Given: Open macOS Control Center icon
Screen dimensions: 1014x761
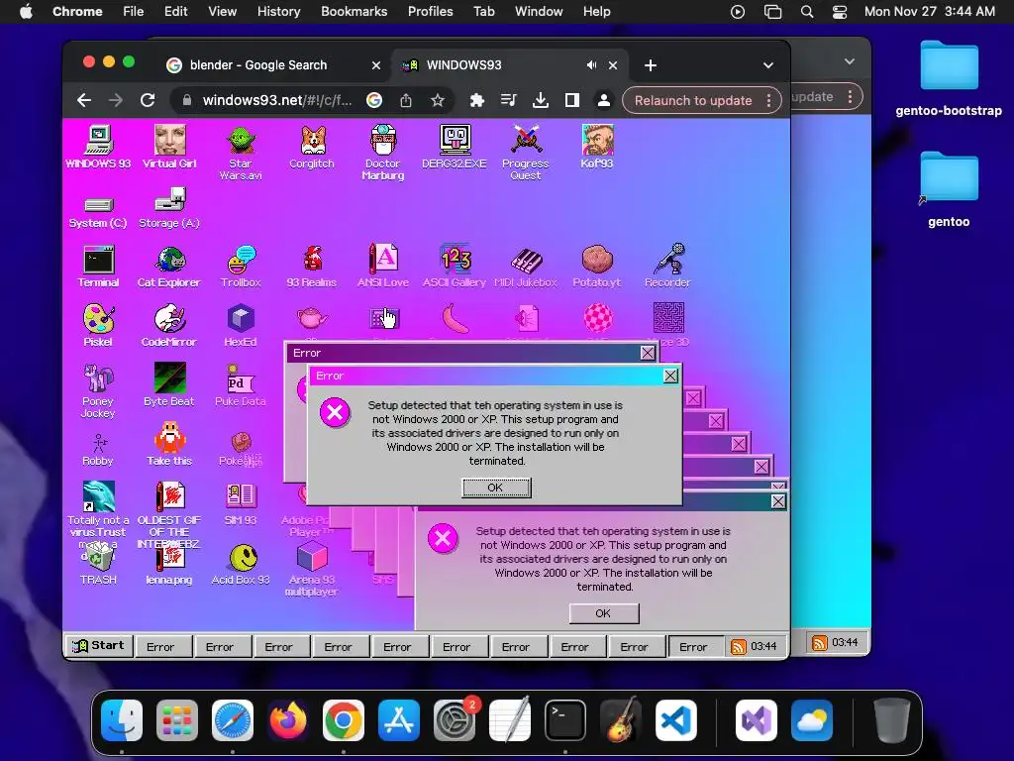Looking at the screenshot, I should point(840,12).
